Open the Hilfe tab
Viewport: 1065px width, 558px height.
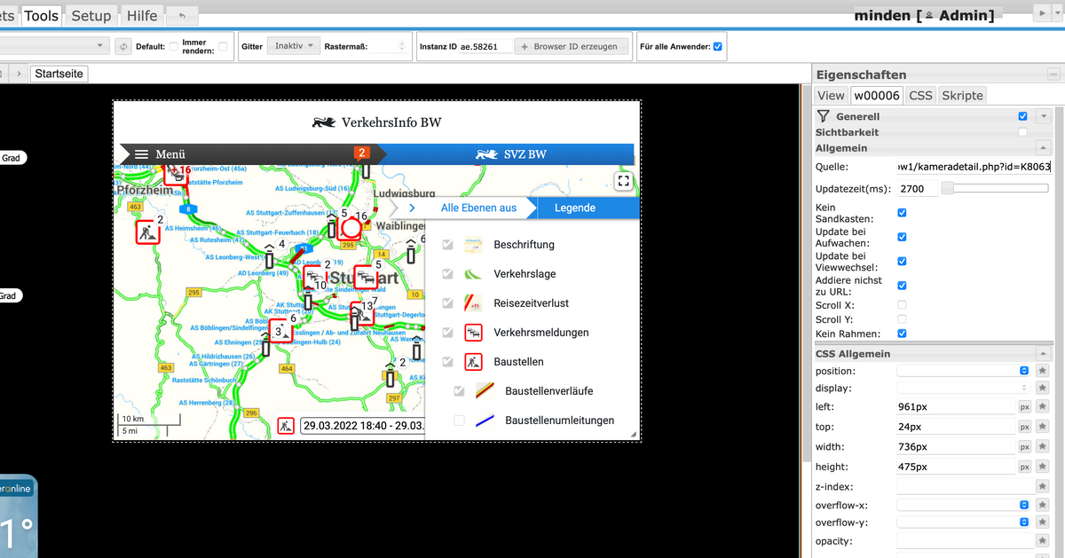[142, 15]
